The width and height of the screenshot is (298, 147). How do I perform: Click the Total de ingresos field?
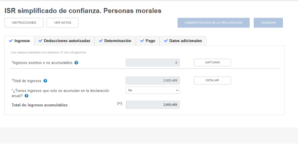click(x=153, y=81)
